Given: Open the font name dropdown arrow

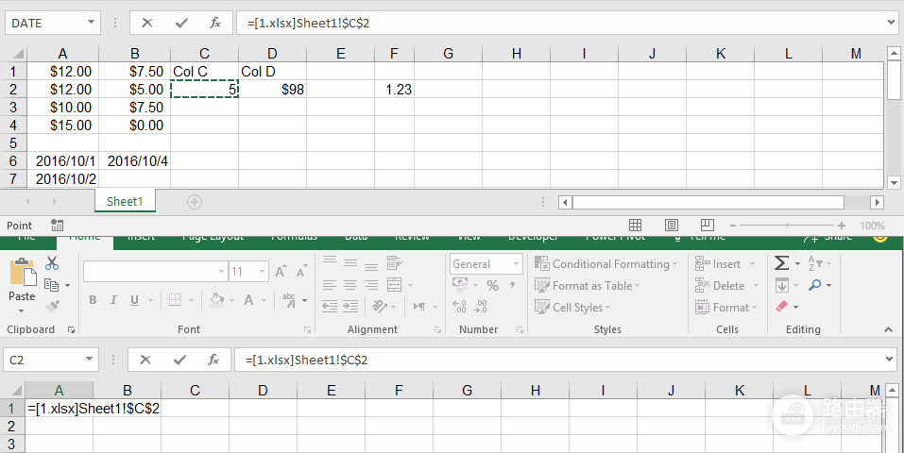Looking at the screenshot, I should coord(221,272).
